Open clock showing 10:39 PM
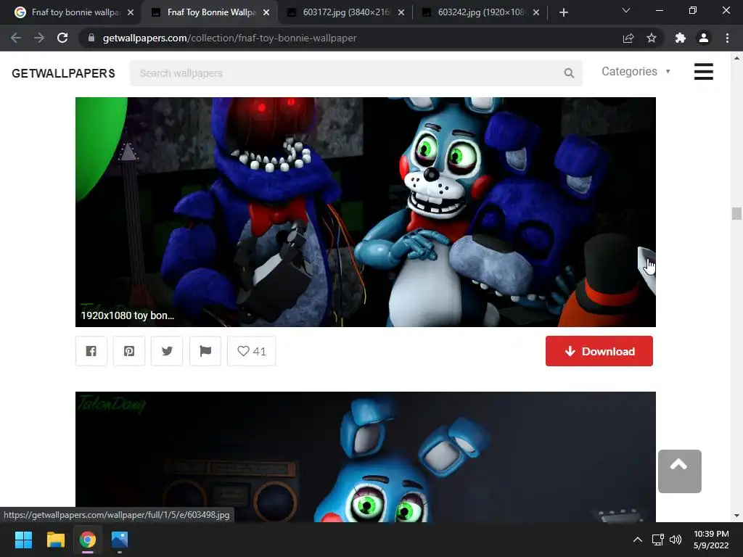This screenshot has width=743, height=557. [711, 540]
